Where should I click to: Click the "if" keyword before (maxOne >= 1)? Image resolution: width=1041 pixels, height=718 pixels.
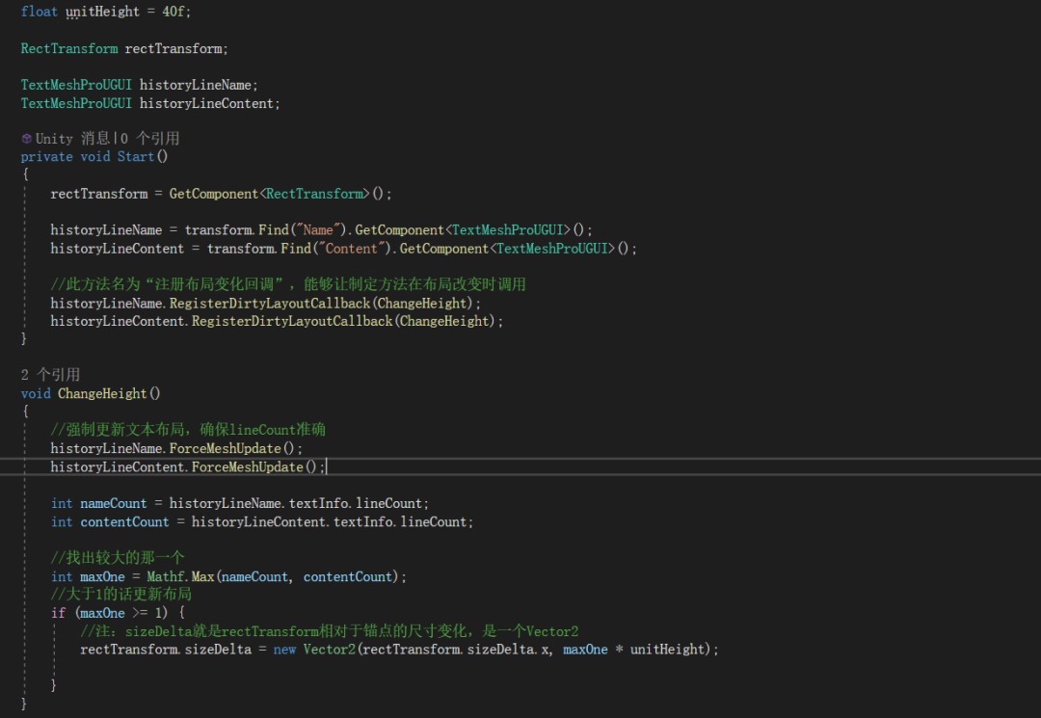[x=59, y=613]
